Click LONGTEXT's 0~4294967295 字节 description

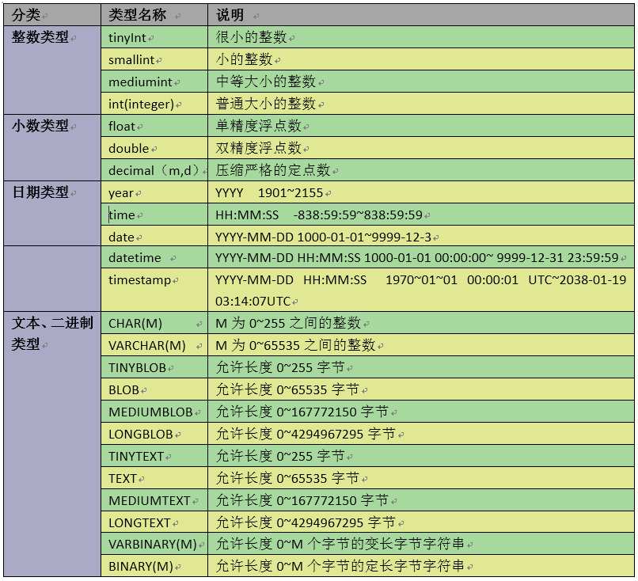[336, 522]
